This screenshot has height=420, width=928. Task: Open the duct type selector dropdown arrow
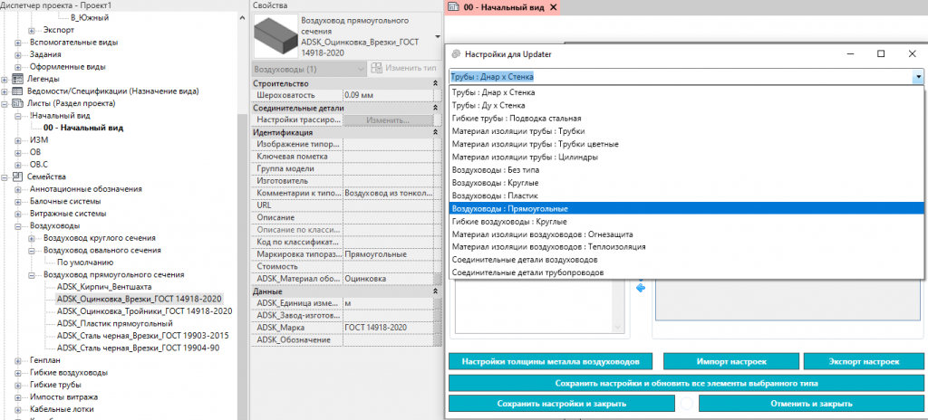tap(437, 37)
